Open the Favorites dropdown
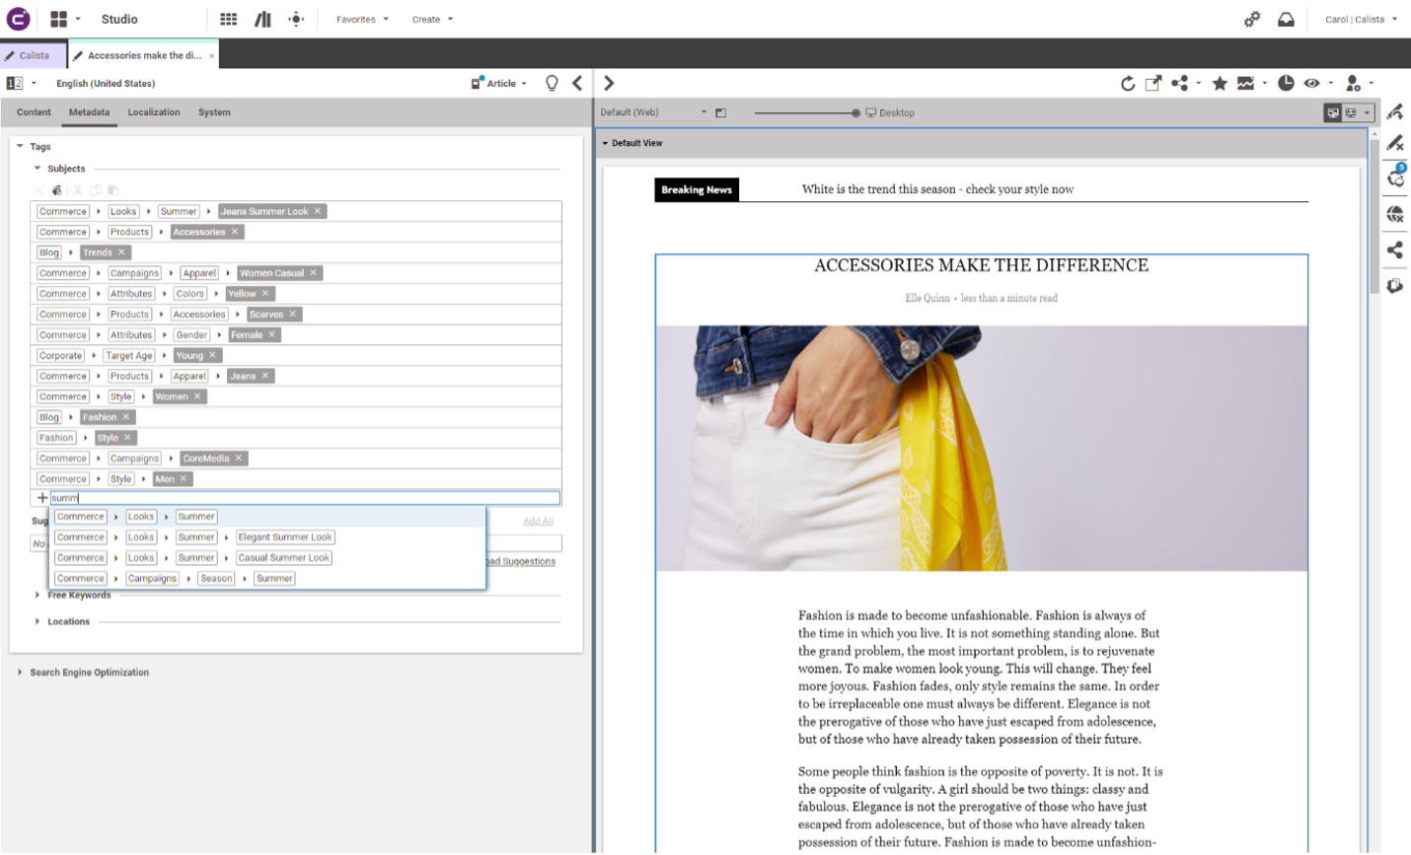The image size is (1411, 855). 362,19
